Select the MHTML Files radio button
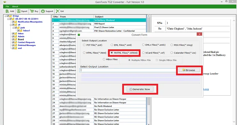 coord(112,53)
